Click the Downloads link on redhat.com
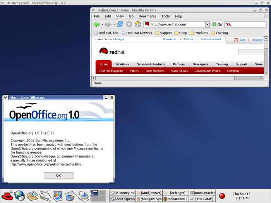This screenshot has width=271, height=203. (x=170, y=39)
